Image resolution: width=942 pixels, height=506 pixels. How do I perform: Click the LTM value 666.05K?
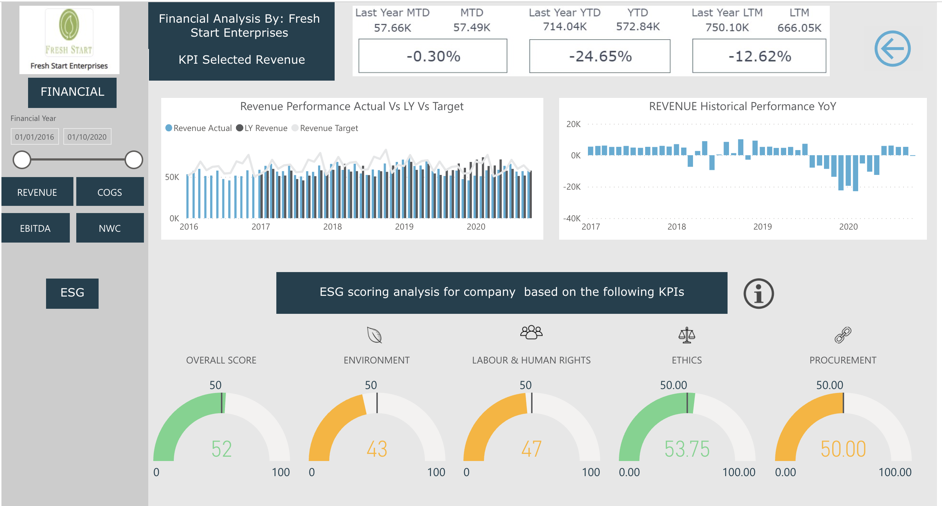pyautogui.click(x=799, y=28)
